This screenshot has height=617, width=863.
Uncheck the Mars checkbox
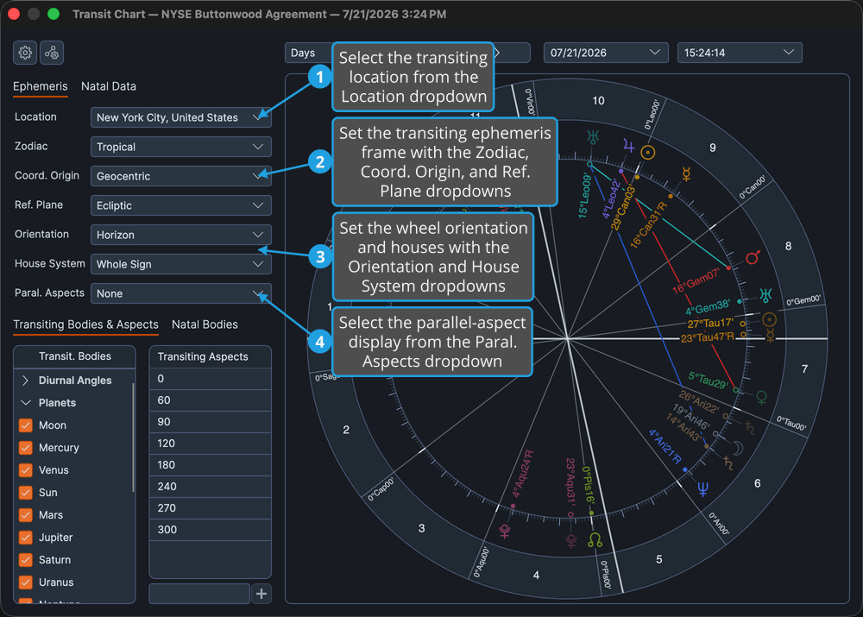coord(25,515)
